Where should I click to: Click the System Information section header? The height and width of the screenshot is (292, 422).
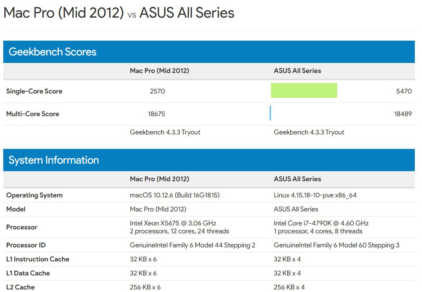pyautogui.click(x=209, y=160)
